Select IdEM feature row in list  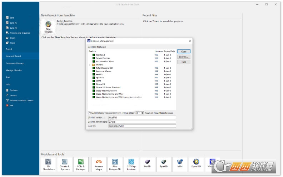(x=132, y=81)
